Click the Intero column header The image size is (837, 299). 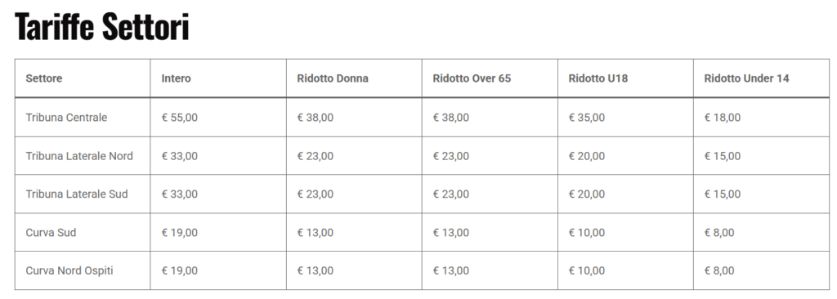(x=177, y=78)
